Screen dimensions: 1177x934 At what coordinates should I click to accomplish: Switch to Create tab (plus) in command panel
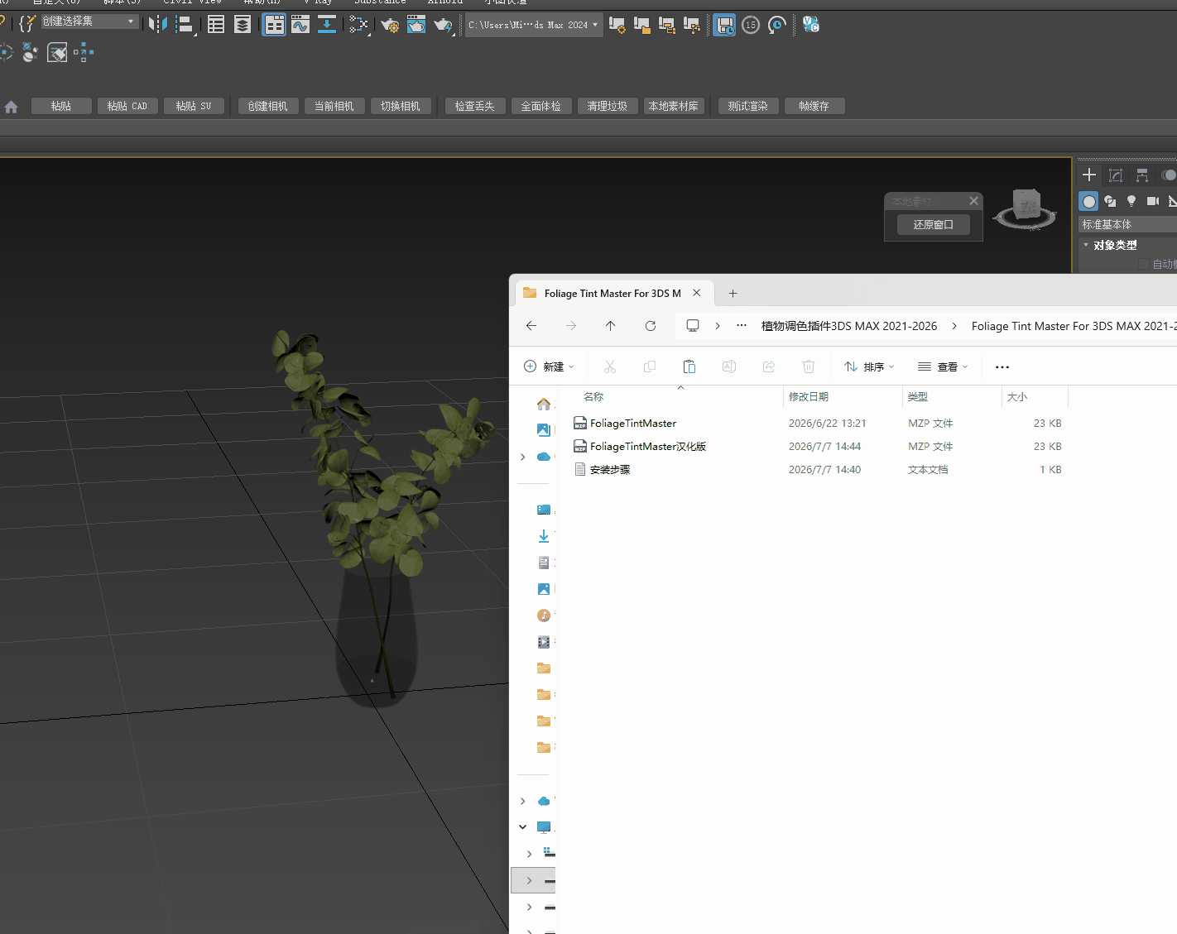tap(1089, 175)
